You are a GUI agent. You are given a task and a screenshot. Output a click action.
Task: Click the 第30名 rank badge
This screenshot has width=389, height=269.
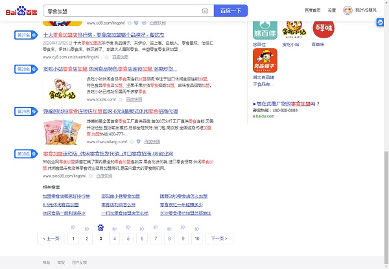pos(26,154)
